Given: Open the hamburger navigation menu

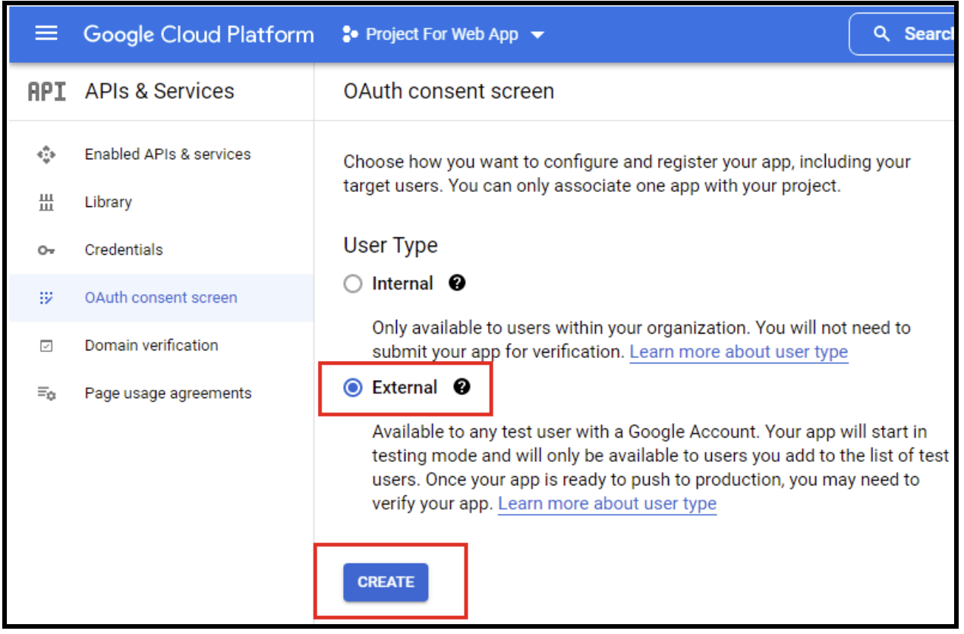Looking at the screenshot, I should [x=46, y=34].
